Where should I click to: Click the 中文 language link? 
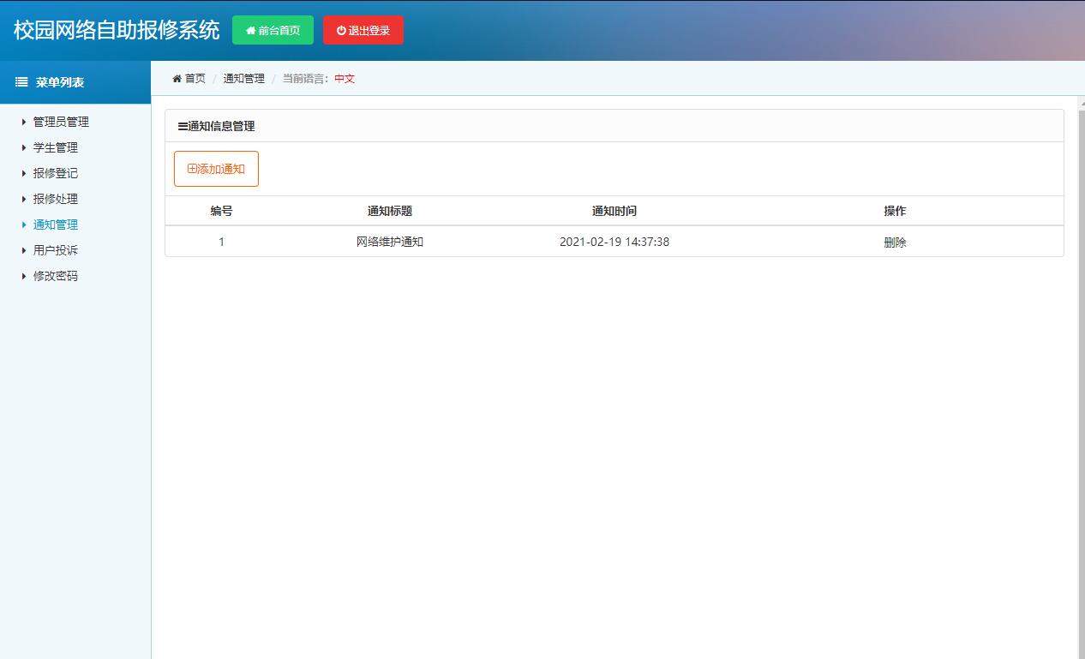[x=344, y=78]
